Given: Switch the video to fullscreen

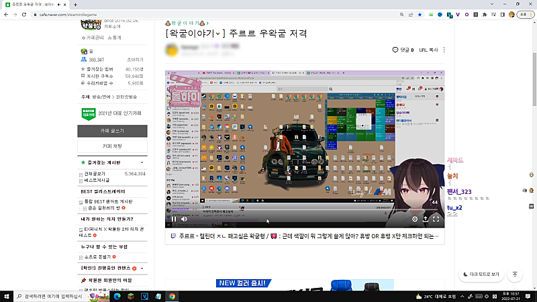Looking at the screenshot, I should click(436, 219).
